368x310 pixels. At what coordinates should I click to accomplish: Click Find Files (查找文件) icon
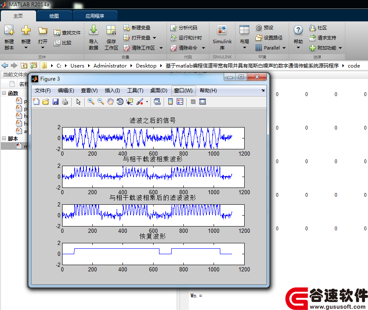(x=57, y=33)
